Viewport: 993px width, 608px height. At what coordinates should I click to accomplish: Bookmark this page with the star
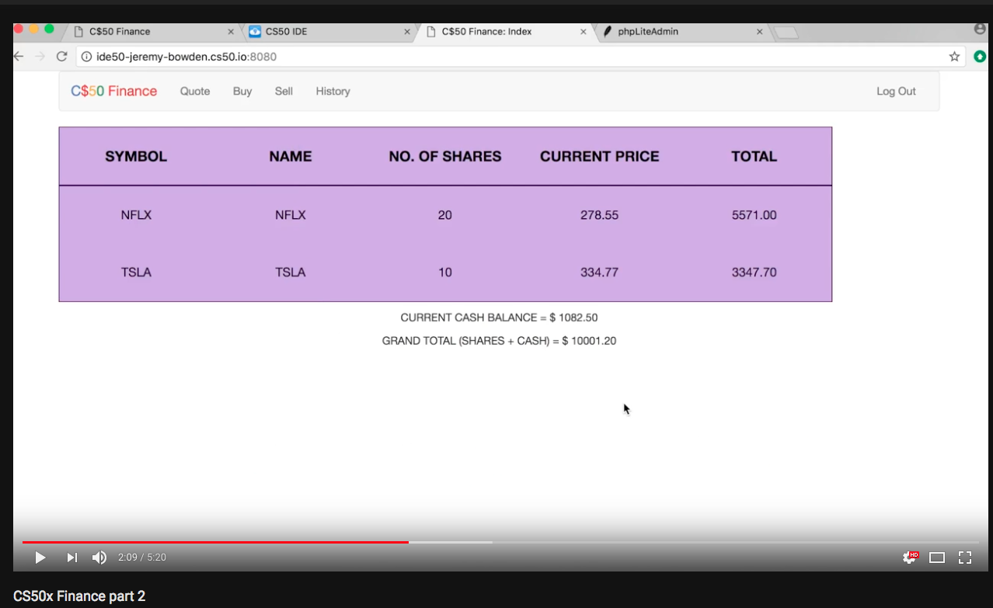pos(954,57)
